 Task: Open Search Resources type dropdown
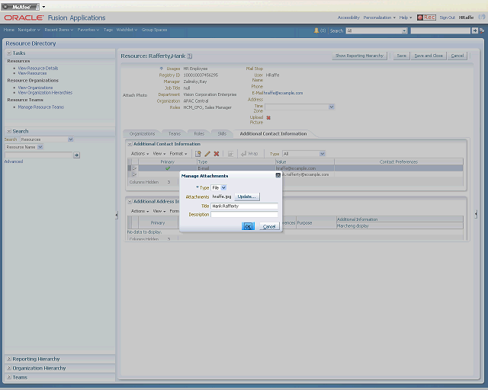point(71,139)
